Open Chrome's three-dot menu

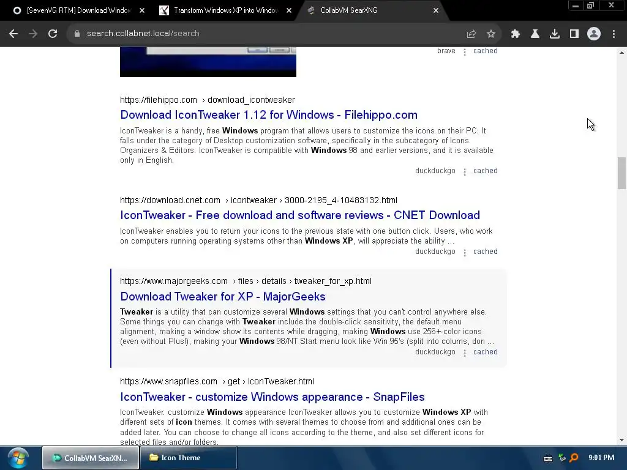coord(614,34)
